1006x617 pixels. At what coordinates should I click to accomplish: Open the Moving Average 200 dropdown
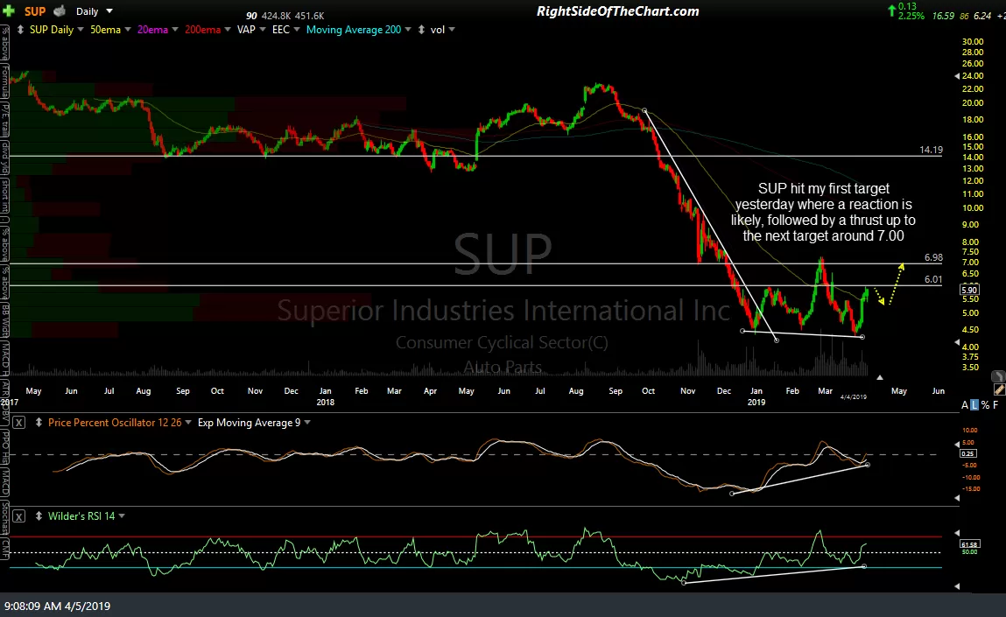(x=408, y=30)
